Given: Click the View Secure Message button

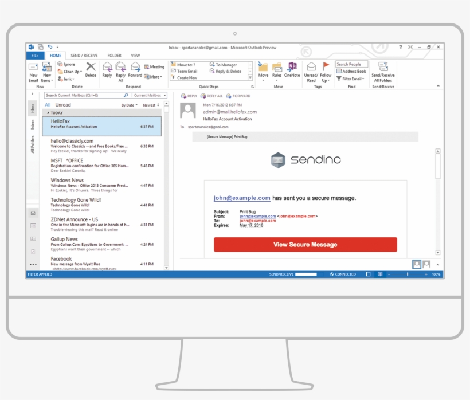Looking at the screenshot, I should click(x=305, y=245).
